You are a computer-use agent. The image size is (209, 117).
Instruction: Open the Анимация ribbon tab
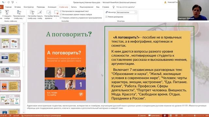pyautogui.click(x=52, y=7)
